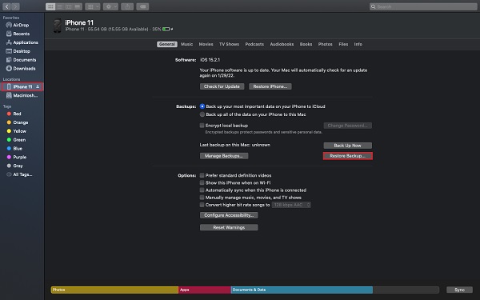Click the iPhone device icon in header

[x=58, y=26]
